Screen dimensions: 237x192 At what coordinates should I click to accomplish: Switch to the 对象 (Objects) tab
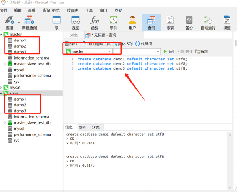(74, 35)
